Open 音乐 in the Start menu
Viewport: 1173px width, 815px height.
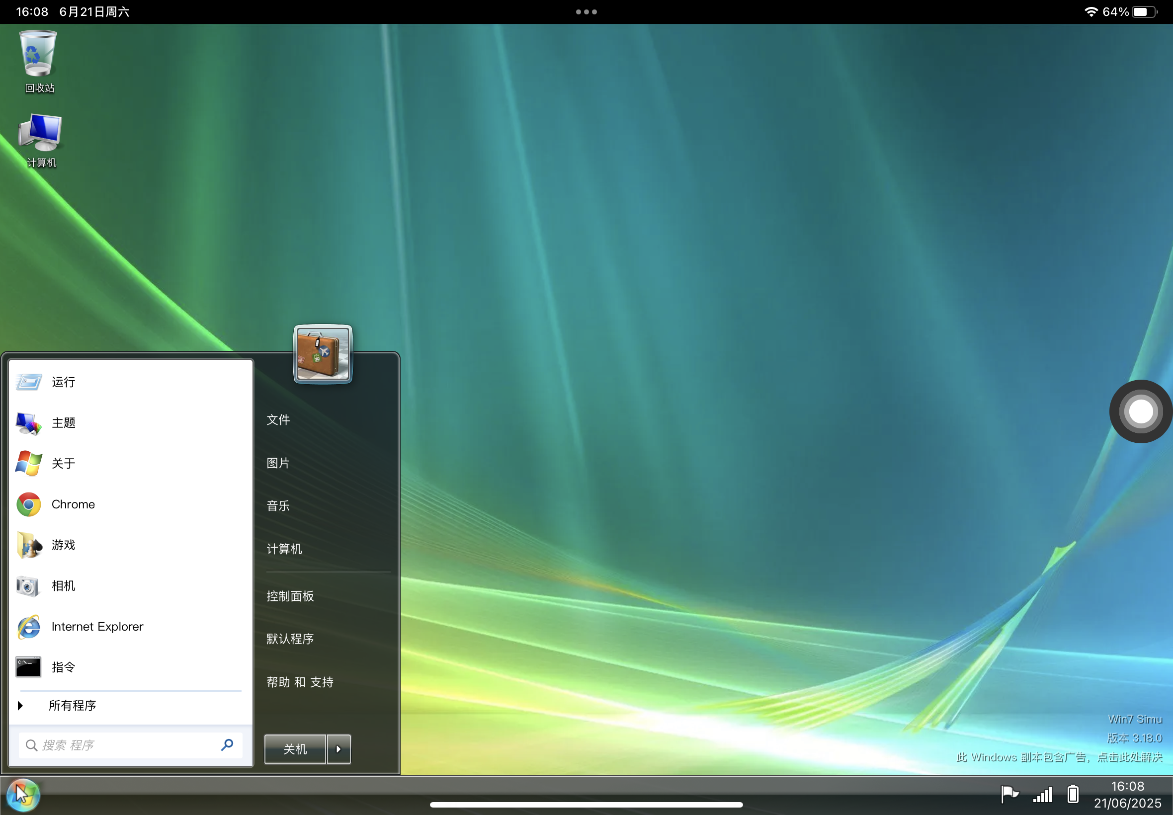[278, 505]
